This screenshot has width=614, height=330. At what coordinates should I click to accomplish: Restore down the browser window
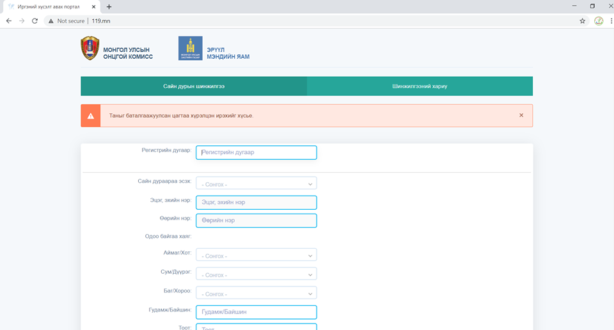point(592,6)
